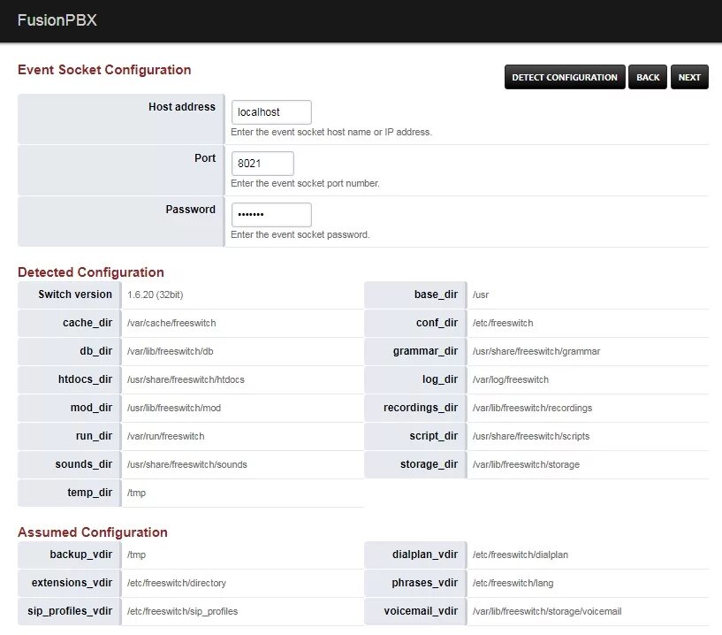Click the extensions_vdir label
The width and height of the screenshot is (722, 635).
click(72, 583)
